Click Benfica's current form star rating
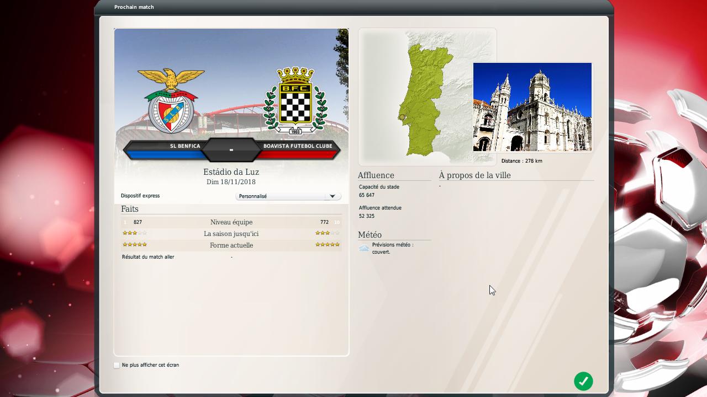The image size is (707, 397). (135, 244)
